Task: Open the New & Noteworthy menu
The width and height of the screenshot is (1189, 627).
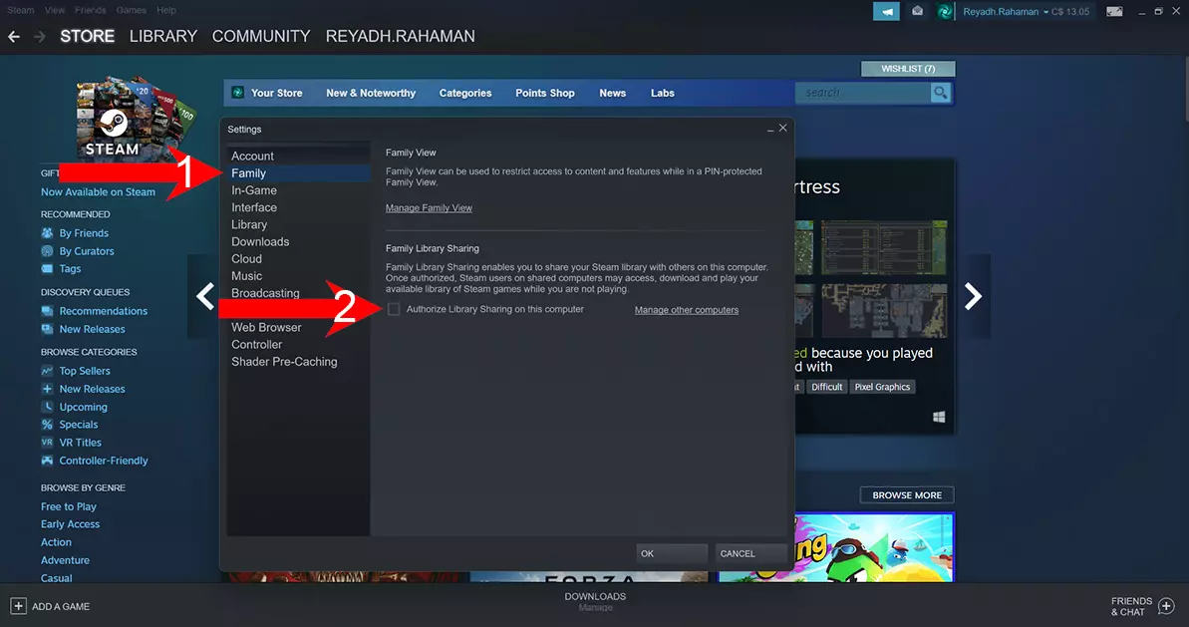Action: click(371, 93)
